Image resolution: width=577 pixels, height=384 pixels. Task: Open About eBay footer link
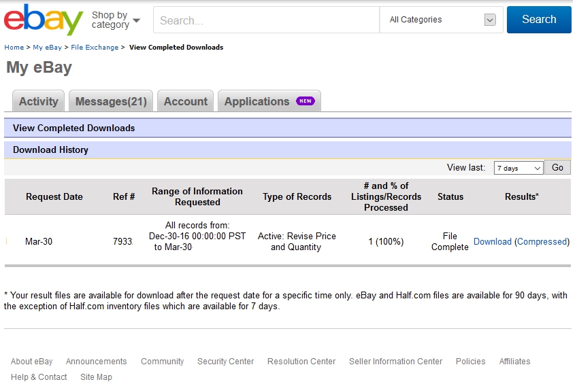click(x=32, y=362)
